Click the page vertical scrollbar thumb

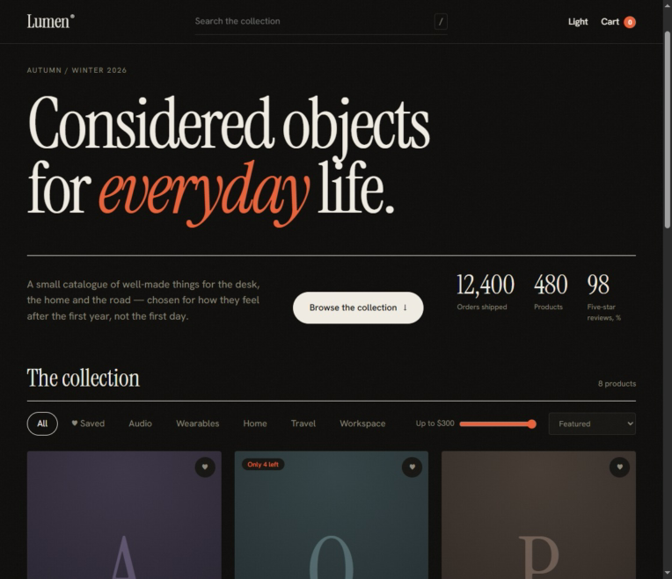pos(668,130)
